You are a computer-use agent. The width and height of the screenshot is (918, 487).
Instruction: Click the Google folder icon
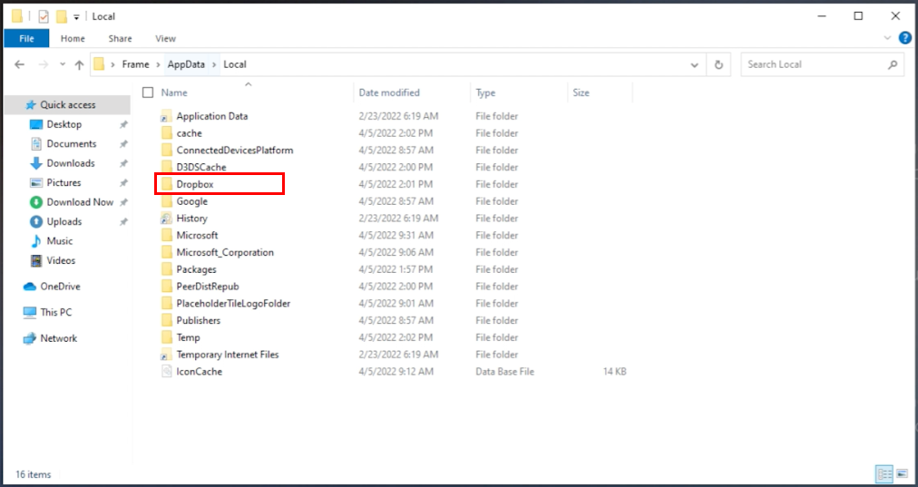tap(167, 200)
